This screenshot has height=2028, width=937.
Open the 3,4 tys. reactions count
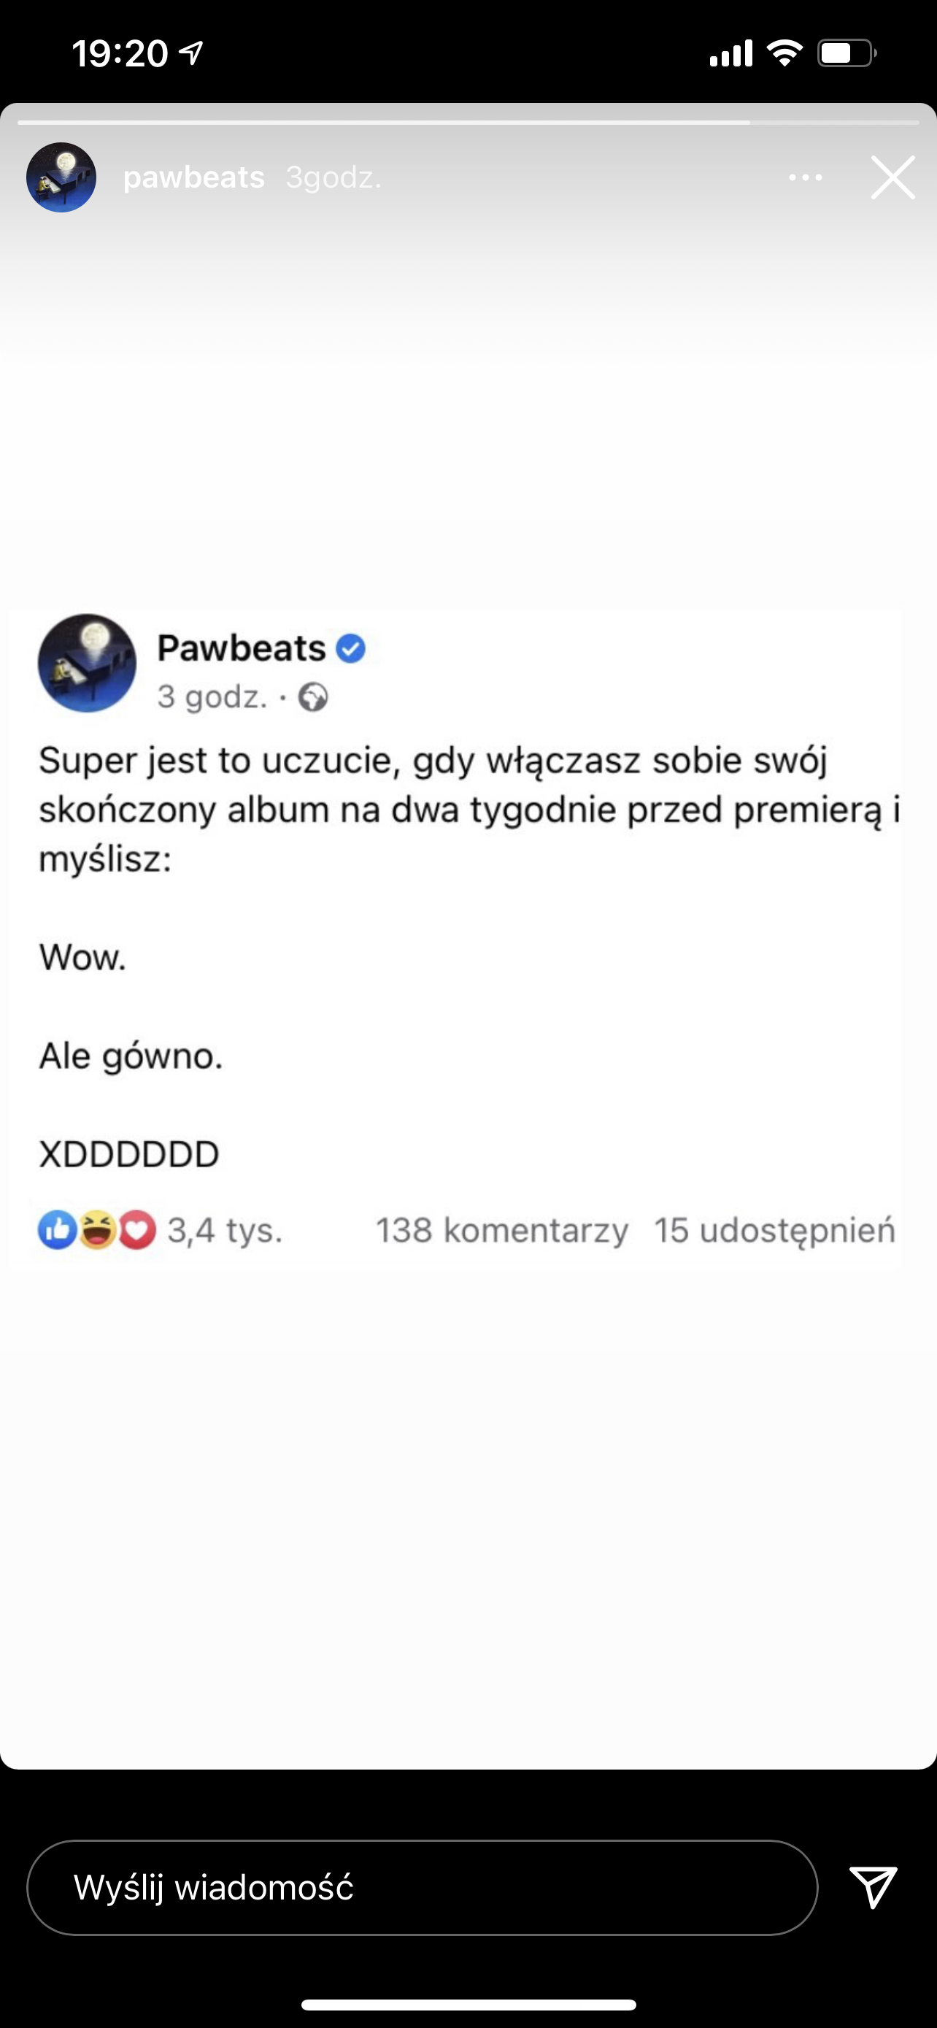click(225, 1229)
